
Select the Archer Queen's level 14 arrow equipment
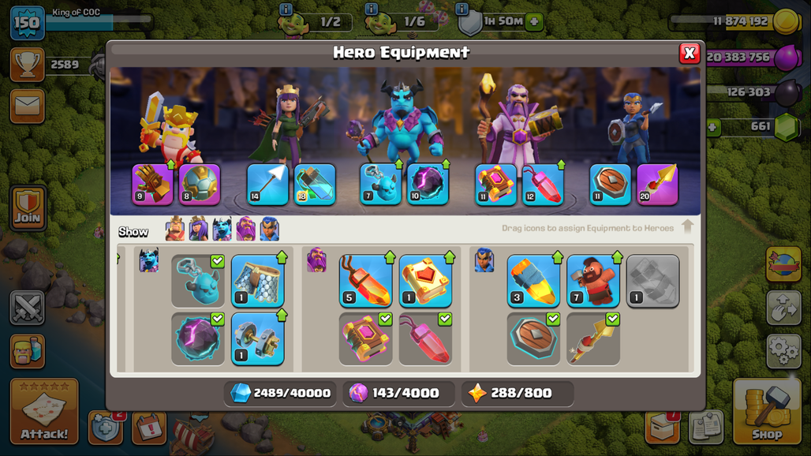pyautogui.click(x=267, y=185)
